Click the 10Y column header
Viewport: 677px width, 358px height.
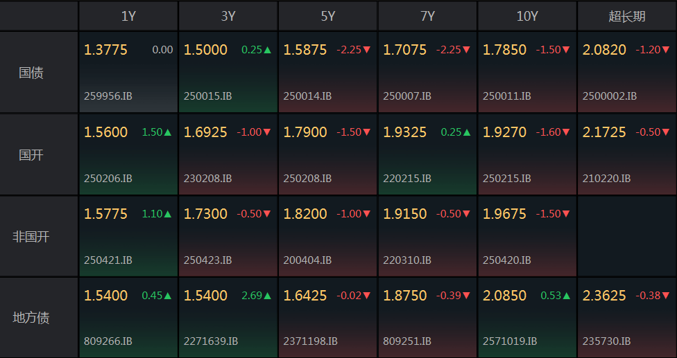527,16
